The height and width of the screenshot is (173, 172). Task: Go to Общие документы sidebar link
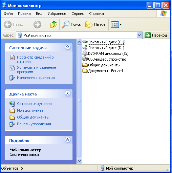click(x=33, y=117)
